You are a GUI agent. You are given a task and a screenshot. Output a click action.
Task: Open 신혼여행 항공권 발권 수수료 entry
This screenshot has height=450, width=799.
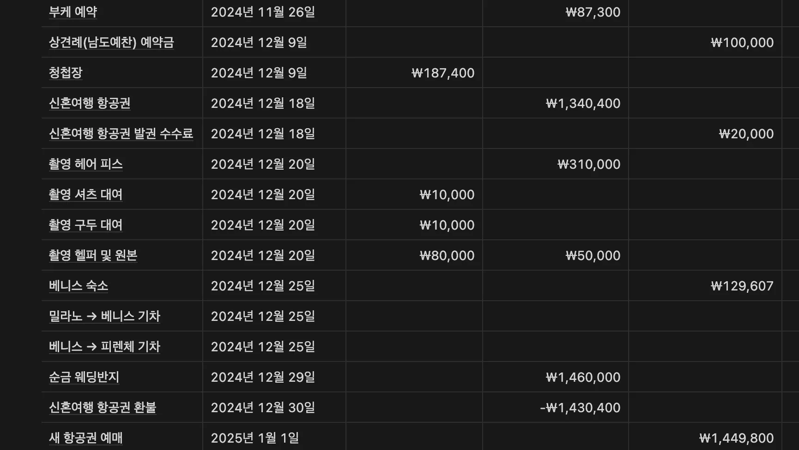click(x=121, y=134)
